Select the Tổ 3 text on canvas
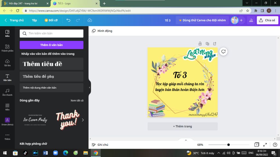 [x=180, y=75]
